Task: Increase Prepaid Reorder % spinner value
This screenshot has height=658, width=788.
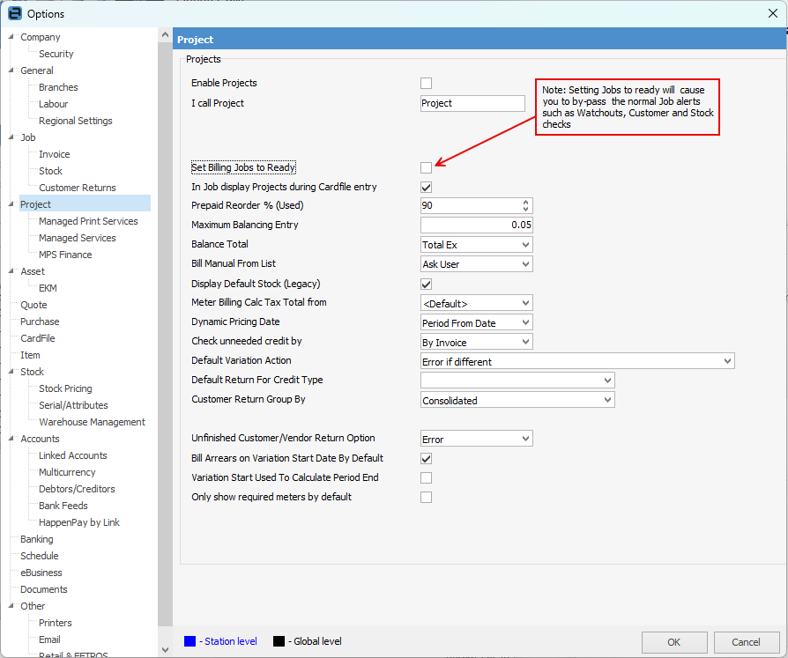Action: (525, 203)
